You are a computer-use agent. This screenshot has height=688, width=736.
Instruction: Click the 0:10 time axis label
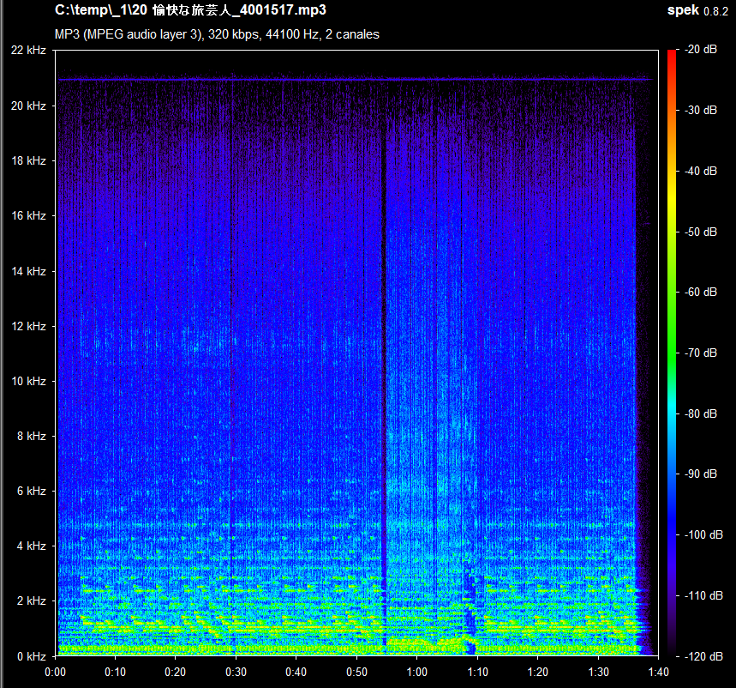coord(116,672)
